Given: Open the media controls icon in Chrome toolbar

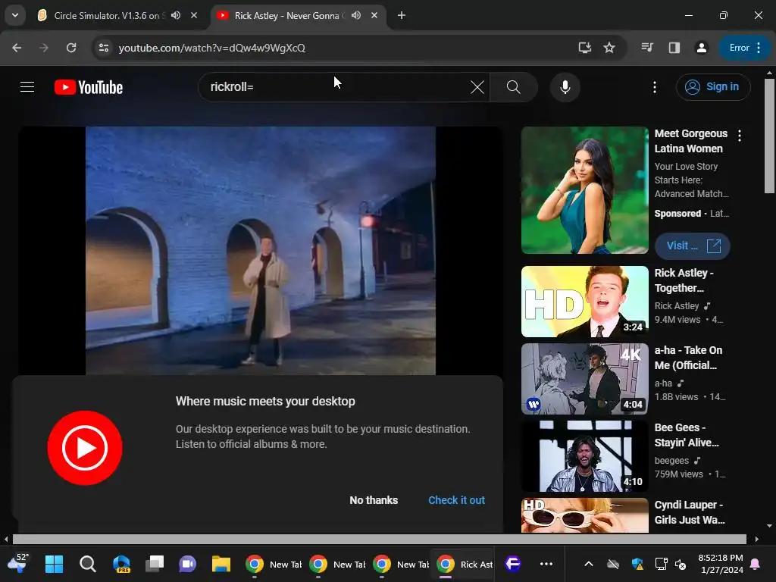Looking at the screenshot, I should 647,48.
